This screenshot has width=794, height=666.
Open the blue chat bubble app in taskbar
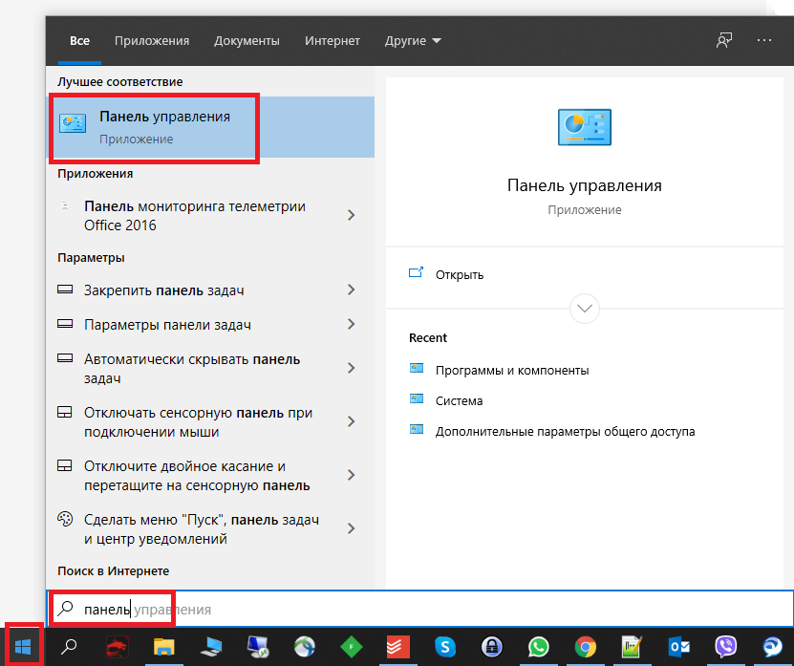tap(773, 647)
